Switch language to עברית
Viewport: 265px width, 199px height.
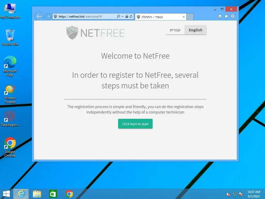click(x=175, y=30)
